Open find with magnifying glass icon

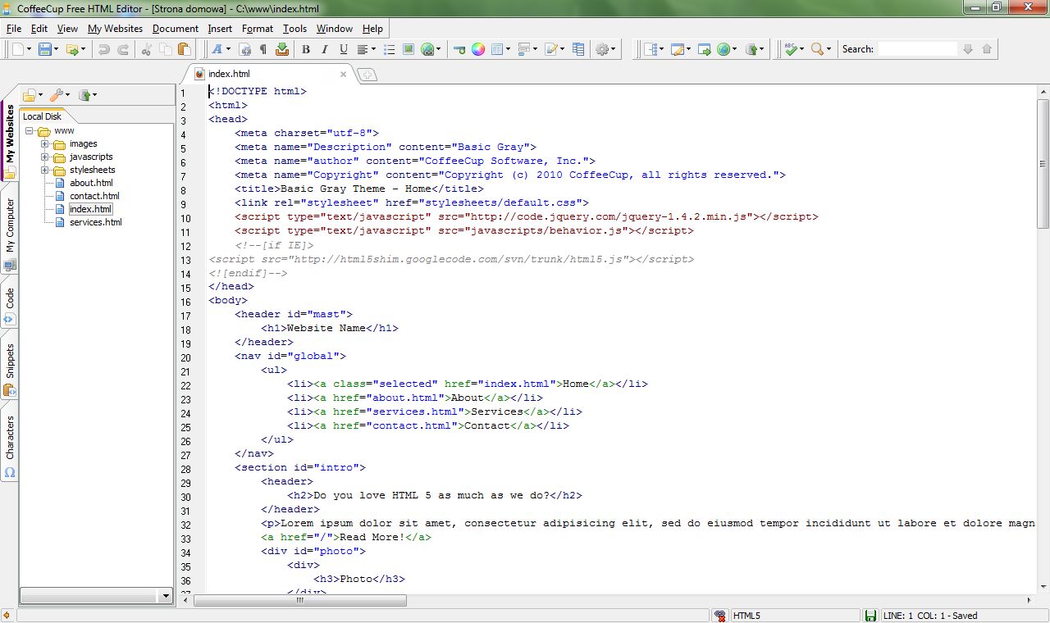point(817,49)
